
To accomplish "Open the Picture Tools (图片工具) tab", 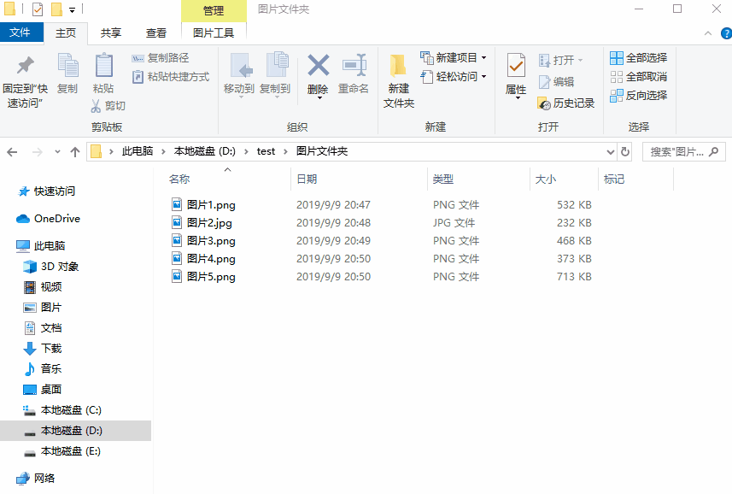I will pos(214,32).
